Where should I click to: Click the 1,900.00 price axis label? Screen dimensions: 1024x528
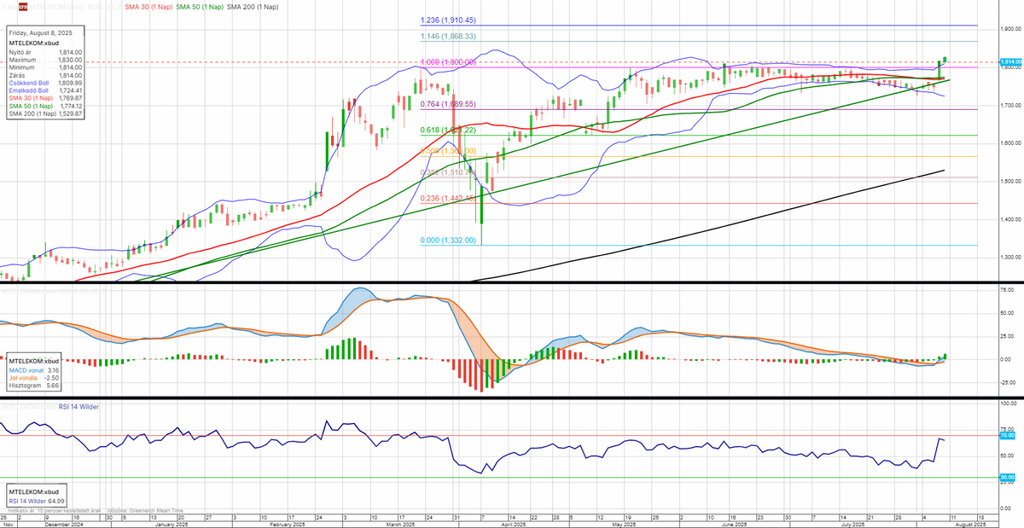tap(1009, 29)
